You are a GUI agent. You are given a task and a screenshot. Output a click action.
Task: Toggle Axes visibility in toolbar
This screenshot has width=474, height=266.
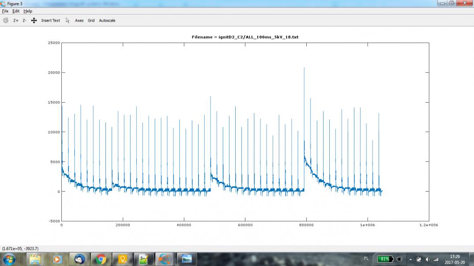(x=79, y=20)
